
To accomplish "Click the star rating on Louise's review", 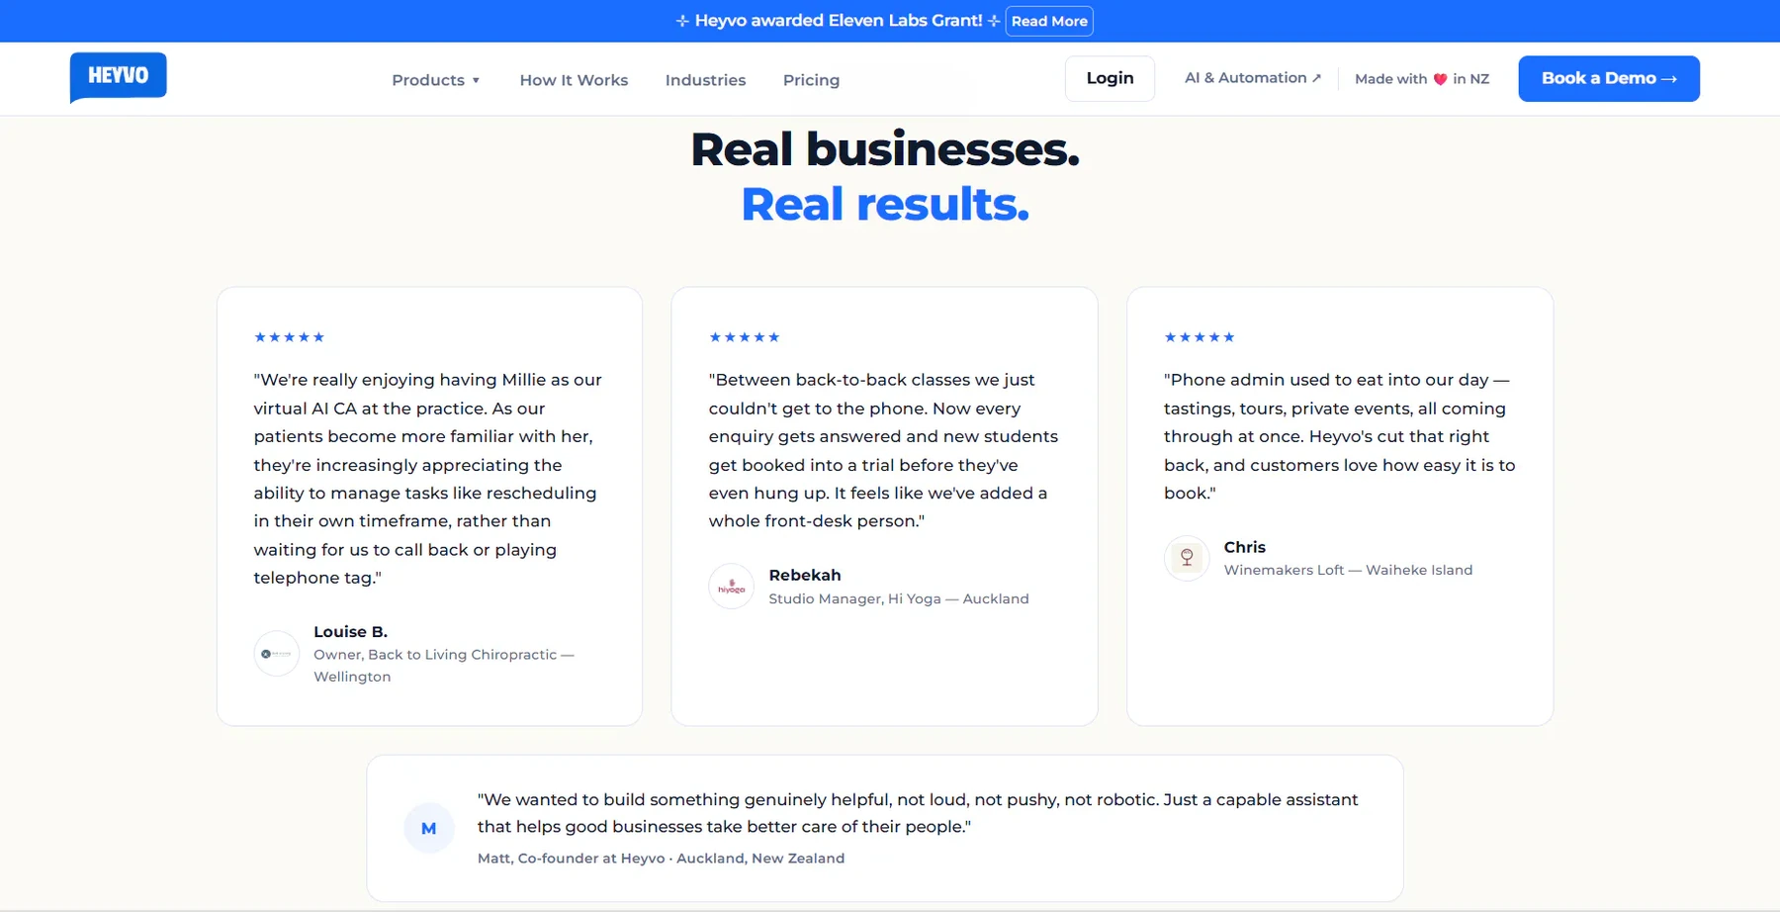I will click(289, 337).
